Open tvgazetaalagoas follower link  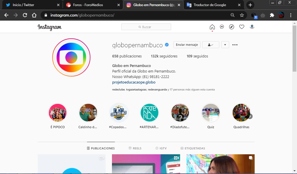[136, 90]
